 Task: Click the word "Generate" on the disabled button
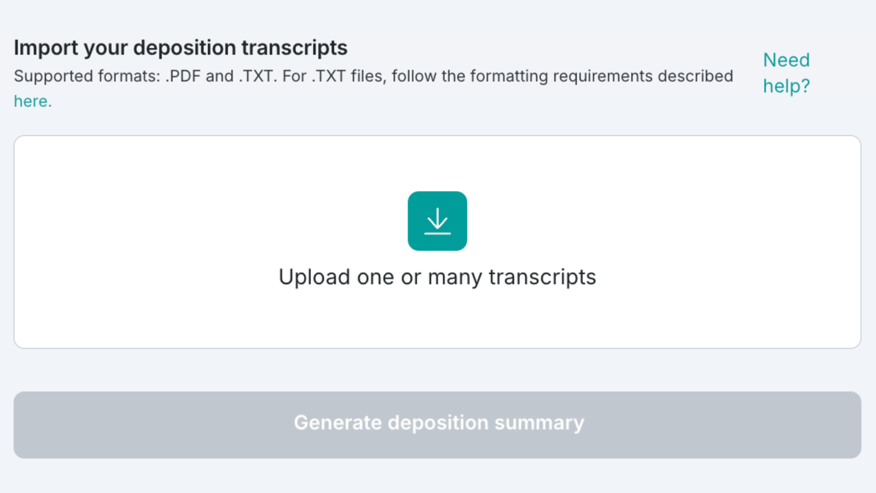(338, 423)
